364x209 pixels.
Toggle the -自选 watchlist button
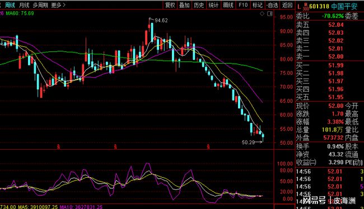(272, 5)
